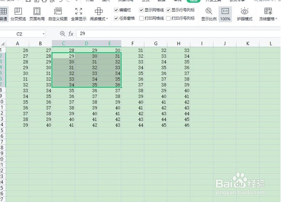Image resolution: width=281 pixels, height=202 pixels.
Task: Select column J header
Action: pos(224,43)
